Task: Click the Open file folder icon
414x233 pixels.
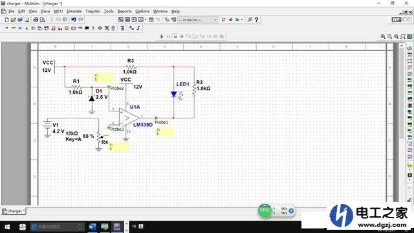Action: 13,20
